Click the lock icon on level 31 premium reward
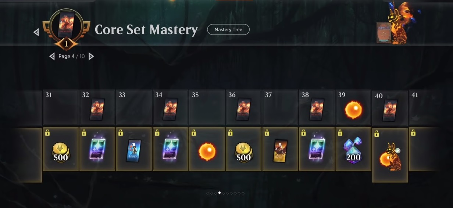The width and height of the screenshot is (453, 208). (47, 133)
